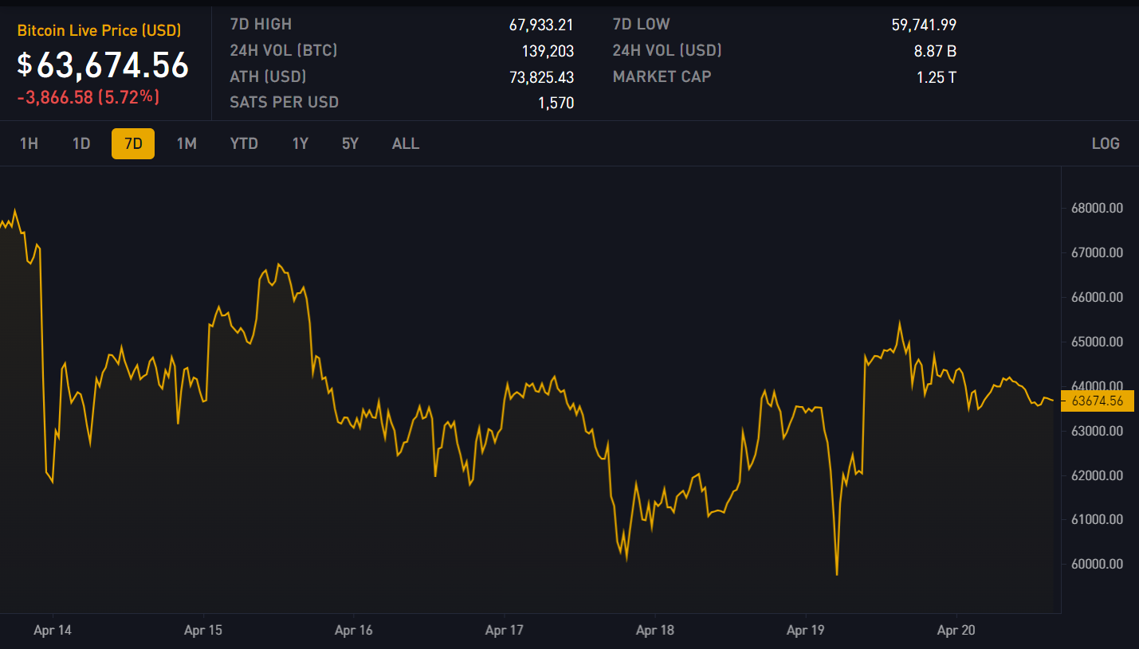The height and width of the screenshot is (649, 1139).
Task: Click the yellow 63674.56 price tag on axis
Action: 1097,401
